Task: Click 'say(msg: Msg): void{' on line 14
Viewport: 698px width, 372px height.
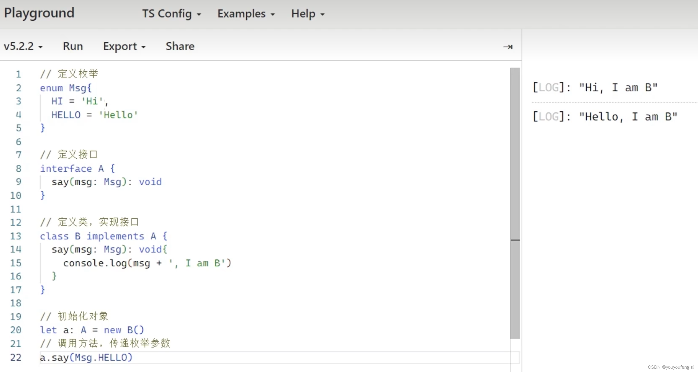Action: pos(110,249)
